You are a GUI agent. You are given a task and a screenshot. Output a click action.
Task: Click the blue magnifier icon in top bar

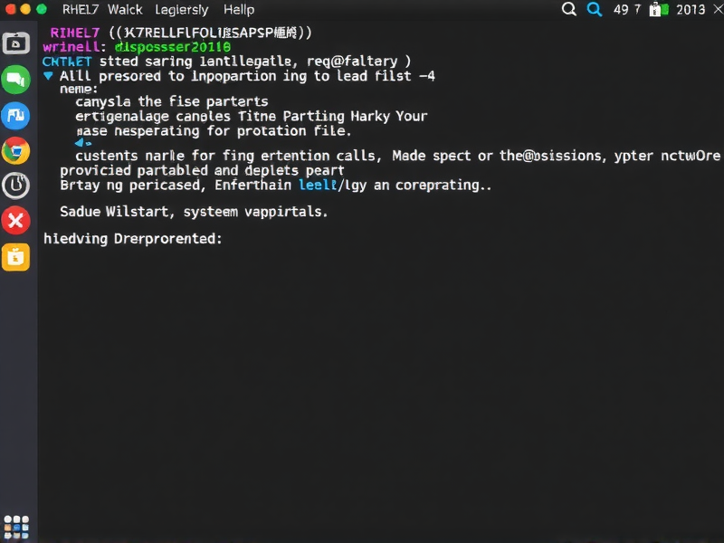tap(595, 10)
